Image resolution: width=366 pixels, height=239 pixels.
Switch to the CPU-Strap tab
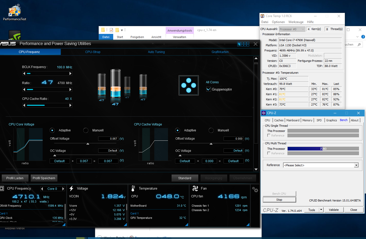(x=93, y=52)
